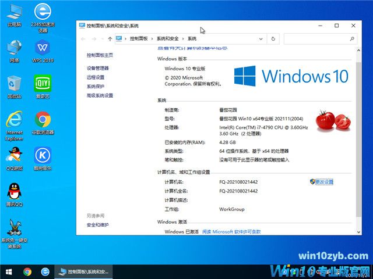
Task: Select the Control Panel taskbar window button
Action: (x=83, y=272)
